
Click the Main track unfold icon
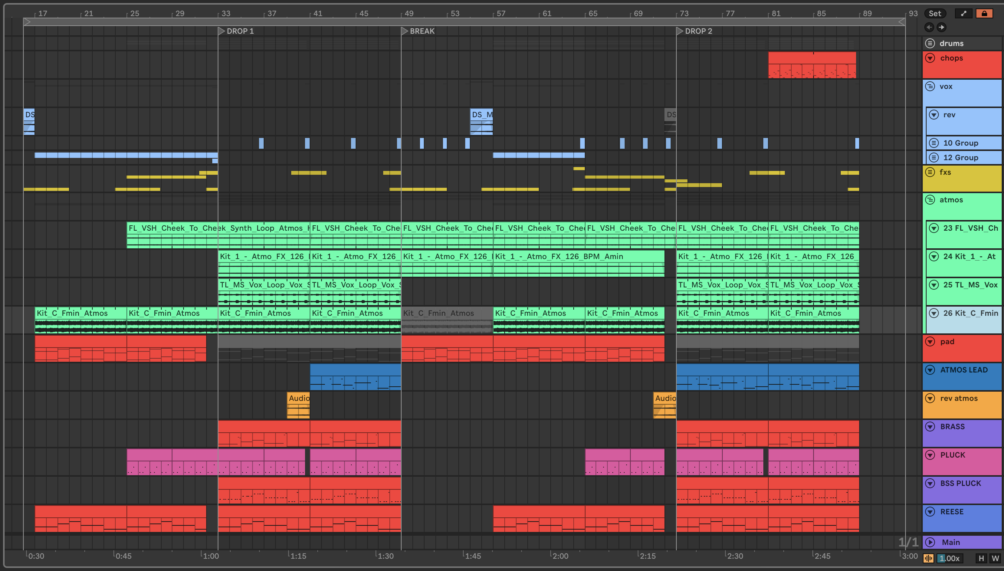pyautogui.click(x=930, y=542)
